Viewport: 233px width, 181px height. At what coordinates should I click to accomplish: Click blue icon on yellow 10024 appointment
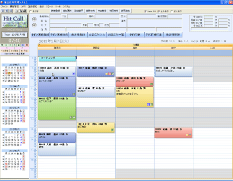(149, 105)
